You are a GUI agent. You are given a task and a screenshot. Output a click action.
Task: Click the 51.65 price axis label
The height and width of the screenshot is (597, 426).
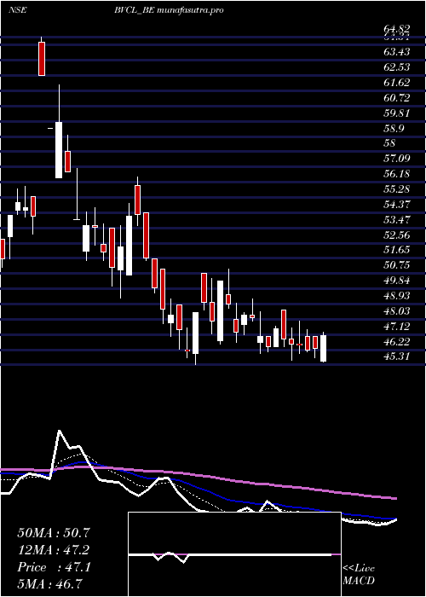click(397, 250)
